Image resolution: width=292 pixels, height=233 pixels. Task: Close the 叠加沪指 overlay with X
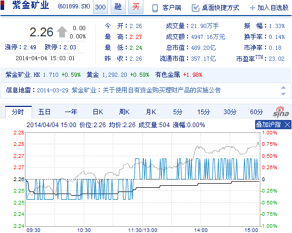(287, 125)
